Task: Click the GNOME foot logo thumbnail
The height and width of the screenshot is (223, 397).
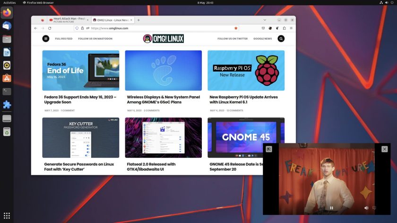Action: (164, 70)
